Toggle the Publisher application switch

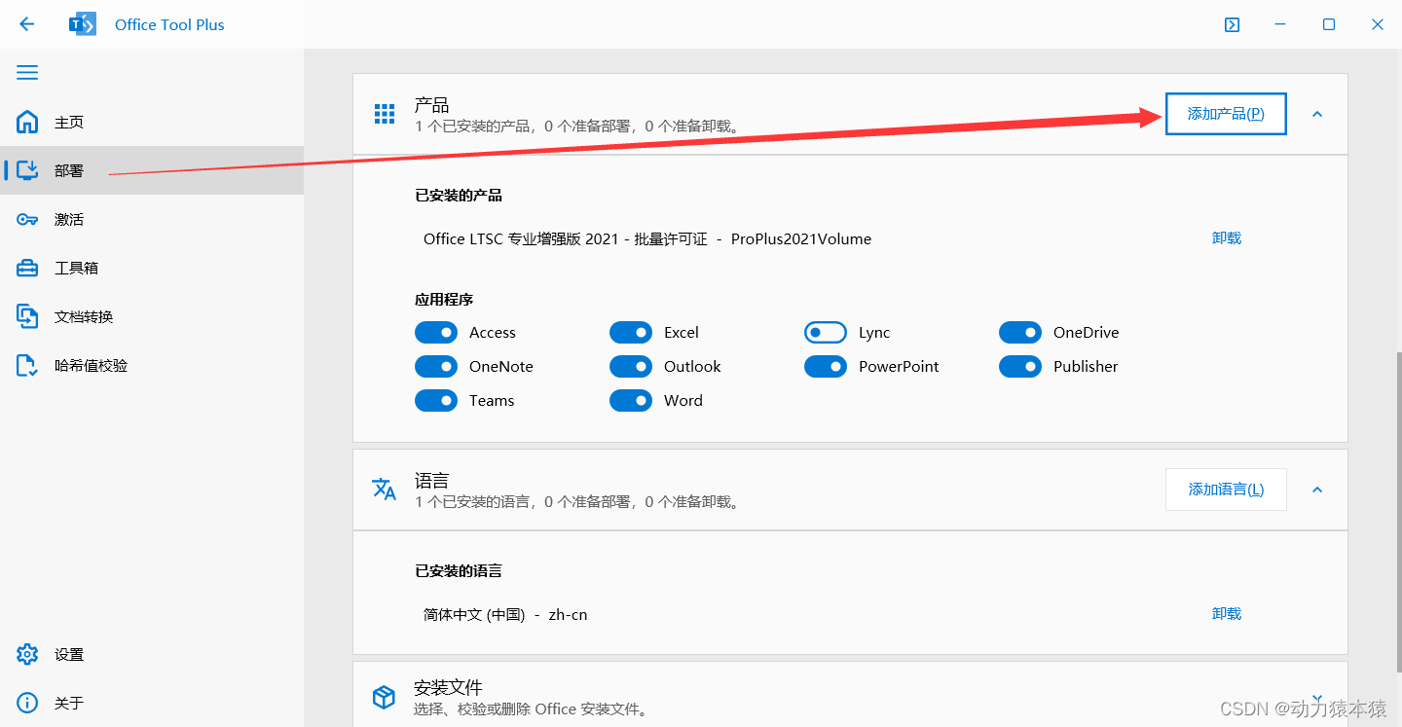pyautogui.click(x=1020, y=367)
